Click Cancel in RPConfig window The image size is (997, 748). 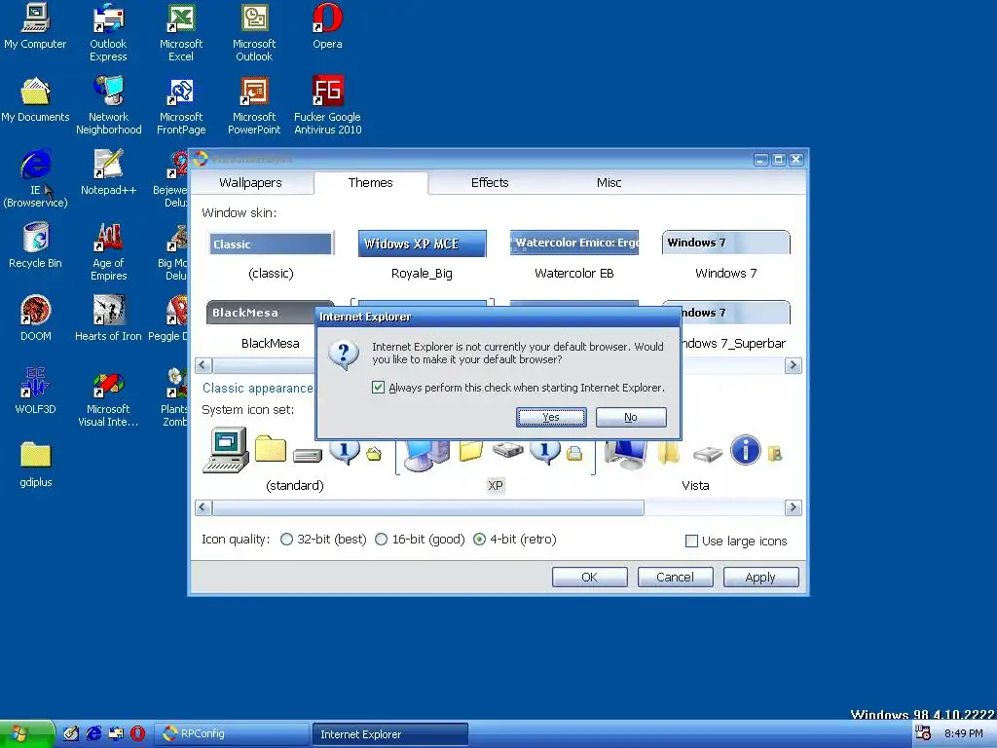(675, 577)
